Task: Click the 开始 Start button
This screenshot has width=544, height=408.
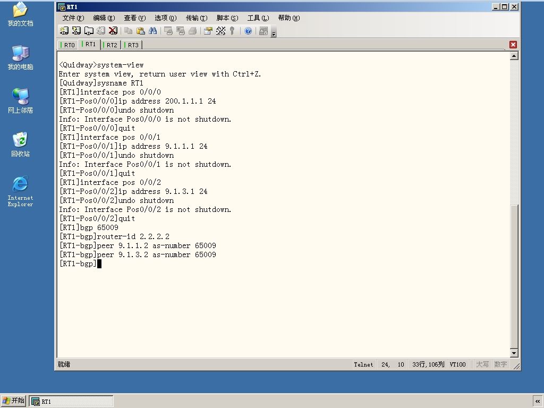Action: click(13, 401)
